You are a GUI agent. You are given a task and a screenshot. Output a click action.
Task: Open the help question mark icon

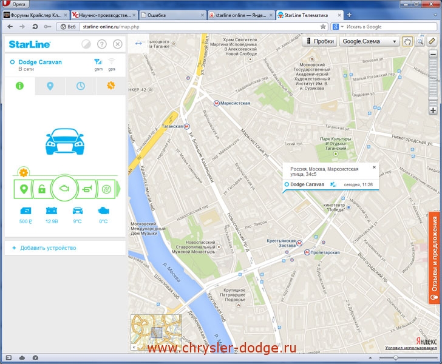coord(102,44)
